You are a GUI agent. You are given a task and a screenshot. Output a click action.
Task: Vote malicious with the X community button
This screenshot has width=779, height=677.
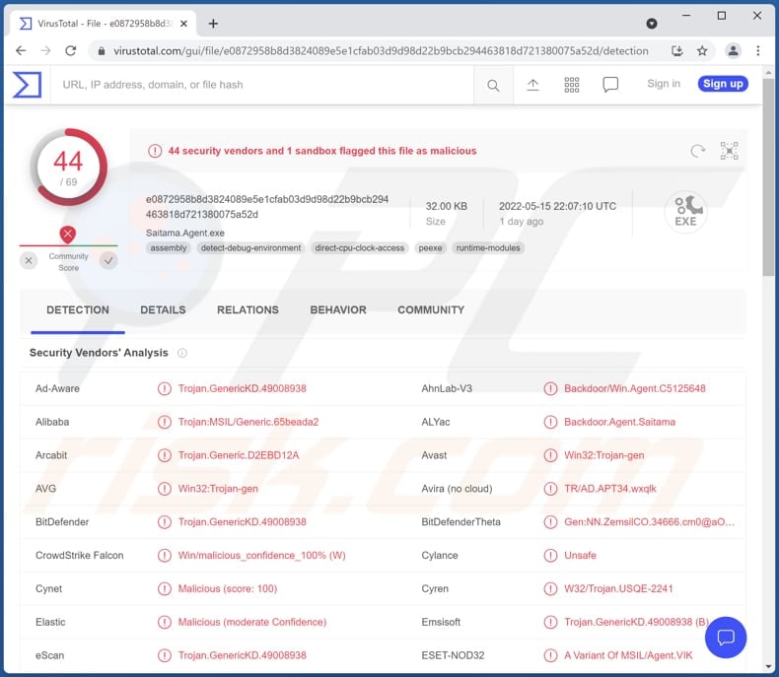pos(30,260)
